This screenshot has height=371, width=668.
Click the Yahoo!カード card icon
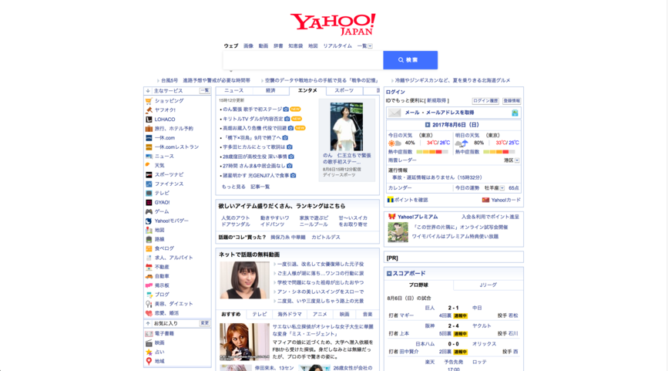point(485,200)
